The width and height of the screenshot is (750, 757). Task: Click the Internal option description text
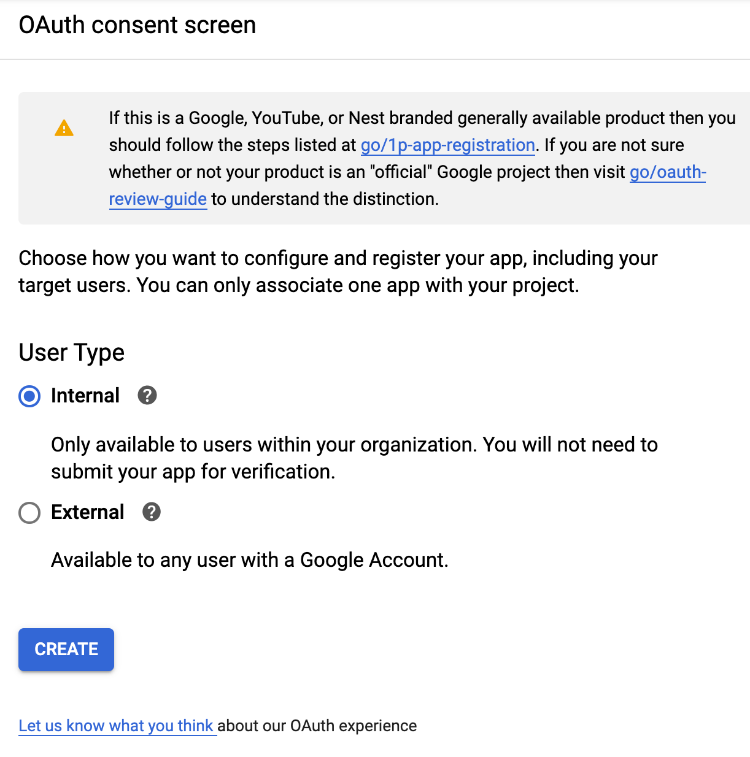(354, 458)
